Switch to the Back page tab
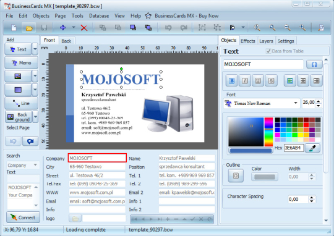Viewport: 334px width, 236px height. coord(66,41)
